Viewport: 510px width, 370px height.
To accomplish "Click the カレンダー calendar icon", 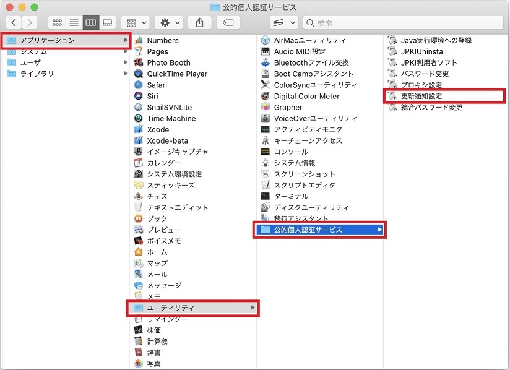I will click(138, 163).
